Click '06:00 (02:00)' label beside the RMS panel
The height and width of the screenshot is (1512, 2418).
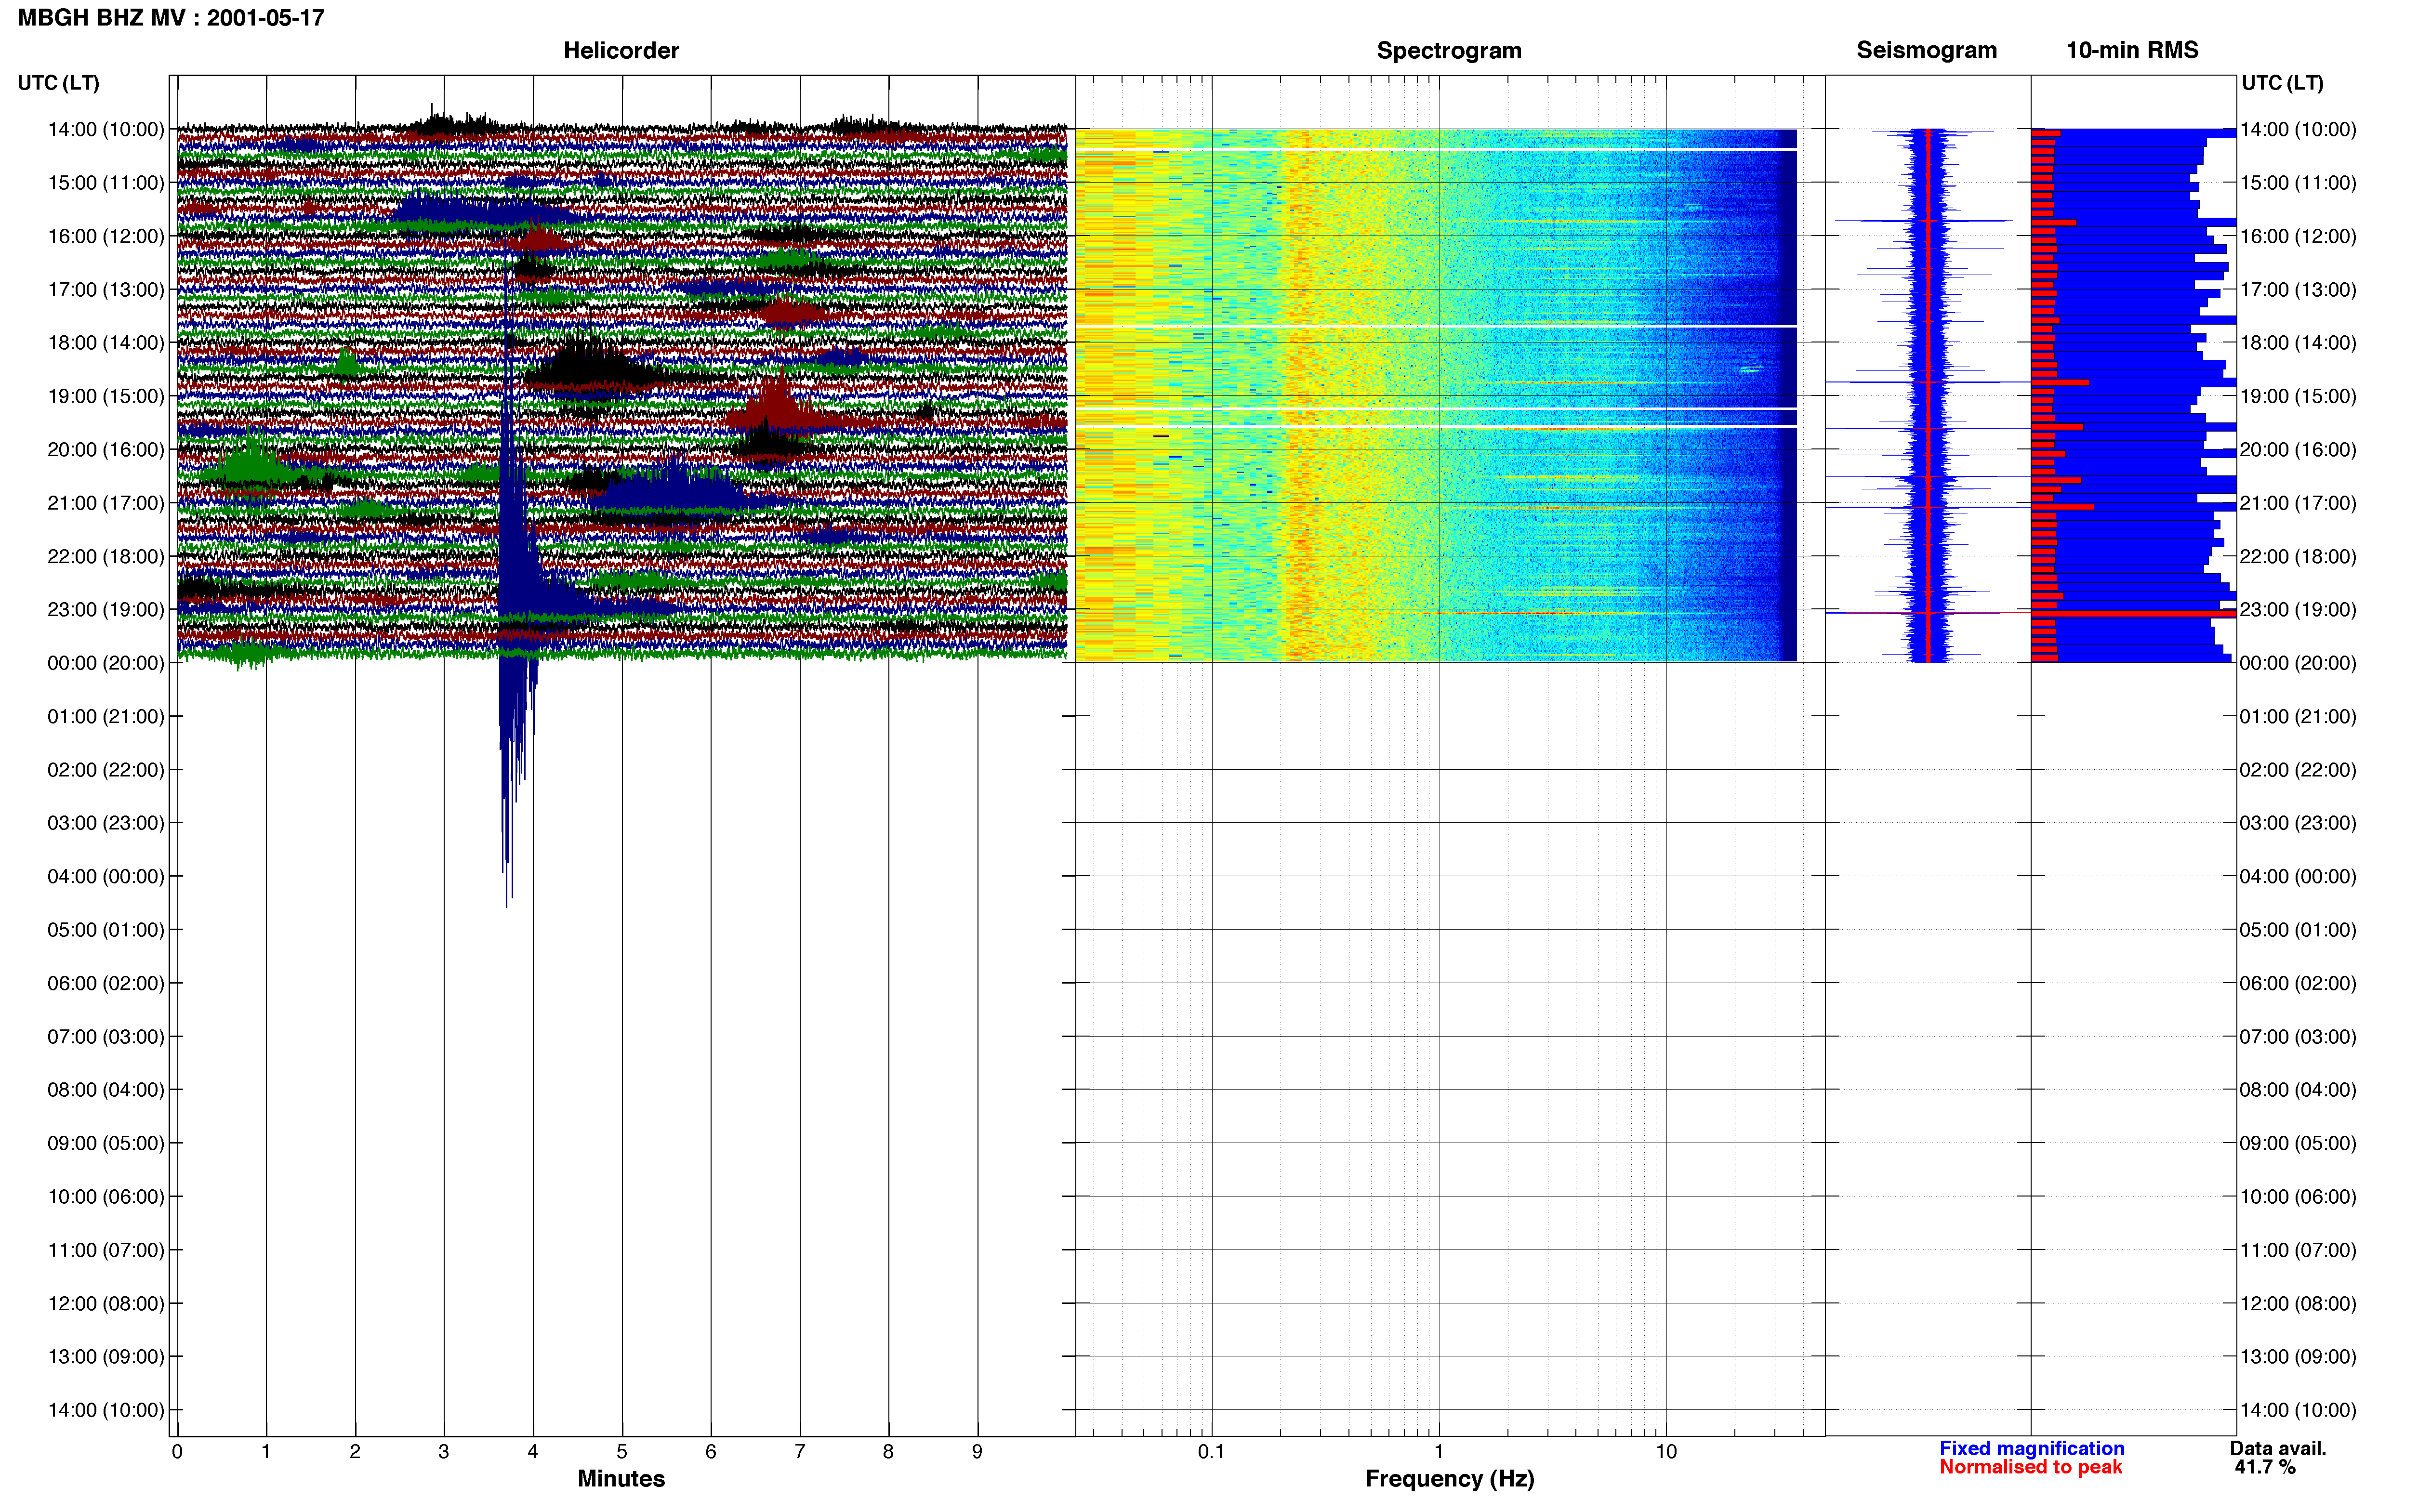2298,983
